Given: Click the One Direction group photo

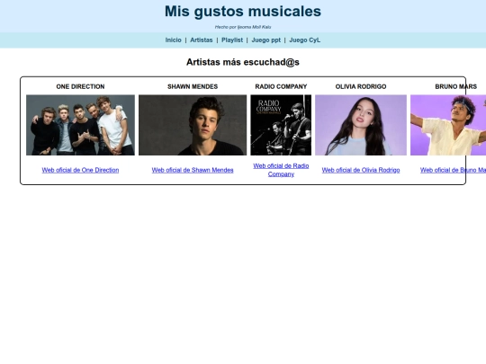Looking at the screenshot, I should (x=80, y=125).
